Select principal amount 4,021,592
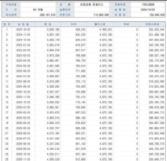This screenshot has width=167, height=161. [x=53, y=138]
